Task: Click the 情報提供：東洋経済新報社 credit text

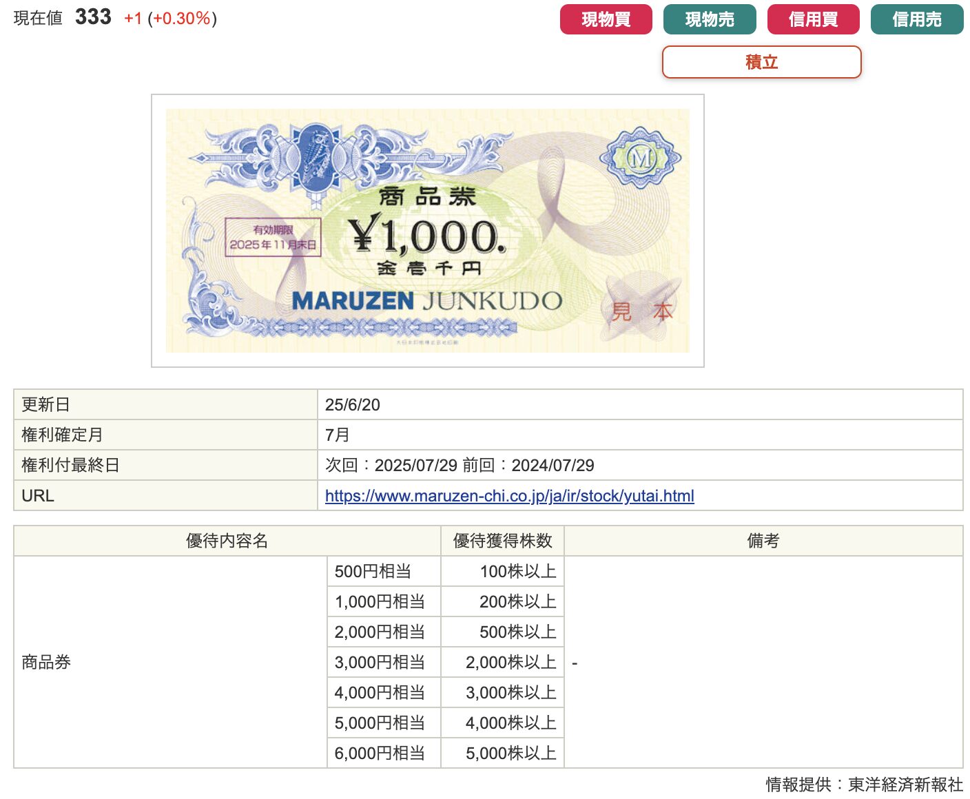Action: [x=864, y=785]
